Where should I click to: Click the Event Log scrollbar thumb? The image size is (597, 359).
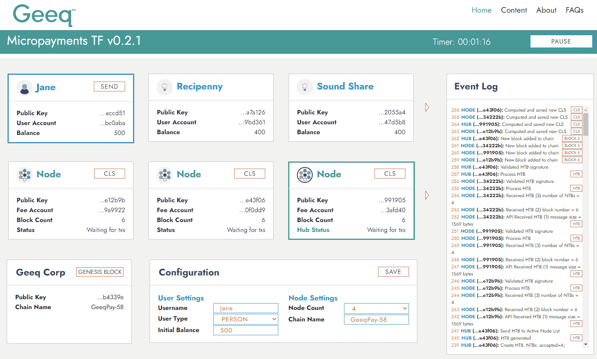click(x=586, y=124)
